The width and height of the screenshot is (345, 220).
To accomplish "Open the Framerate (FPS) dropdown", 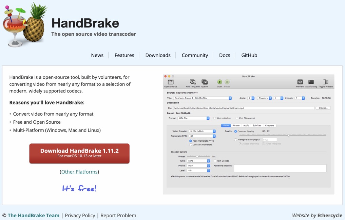I will pos(202,136).
